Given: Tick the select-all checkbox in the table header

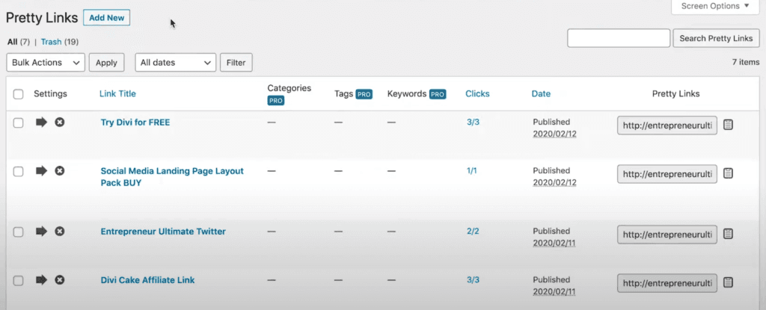Looking at the screenshot, I should point(18,94).
